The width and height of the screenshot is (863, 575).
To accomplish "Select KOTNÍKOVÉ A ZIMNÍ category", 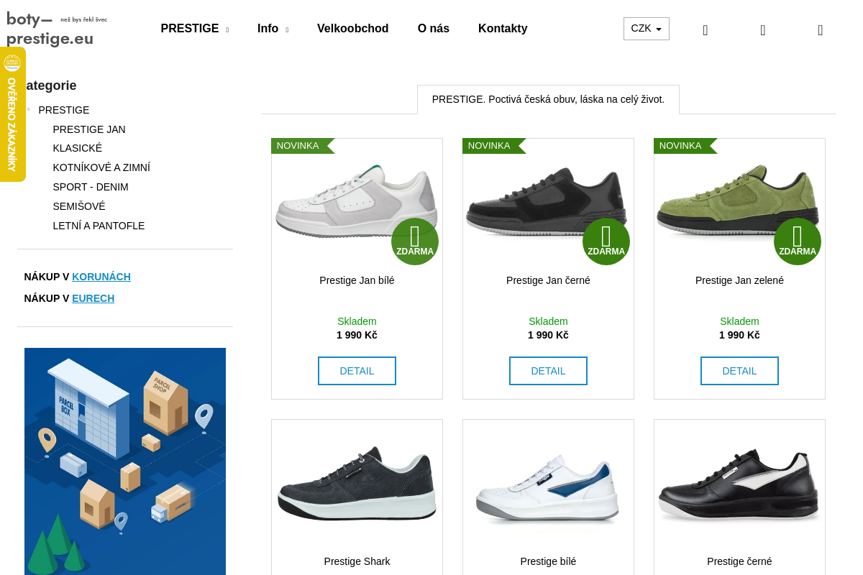I will [101, 167].
